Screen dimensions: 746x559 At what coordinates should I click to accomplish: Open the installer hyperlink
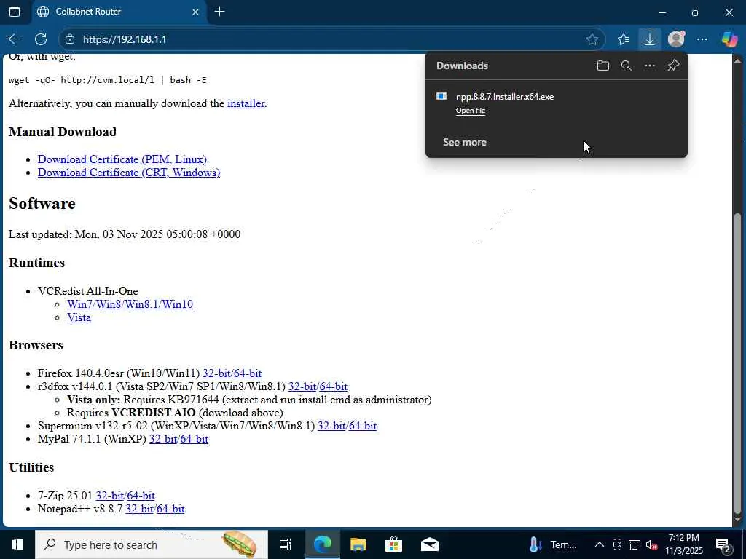coord(246,103)
